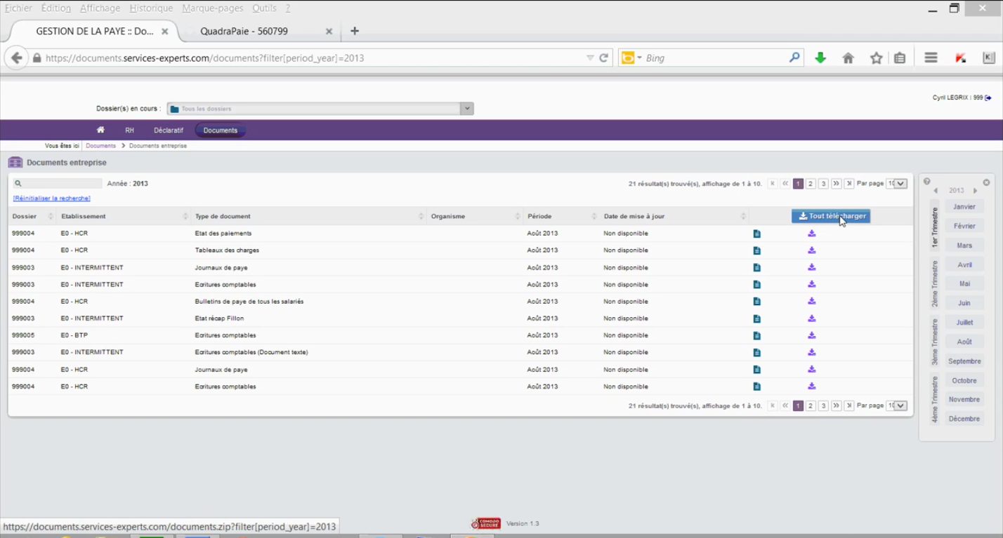Image resolution: width=1003 pixels, height=538 pixels.
Task: Go to the home icon in purple navigation bar
Action: [100, 130]
